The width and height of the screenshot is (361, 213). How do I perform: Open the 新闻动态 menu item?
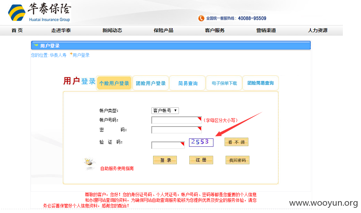click(112, 30)
